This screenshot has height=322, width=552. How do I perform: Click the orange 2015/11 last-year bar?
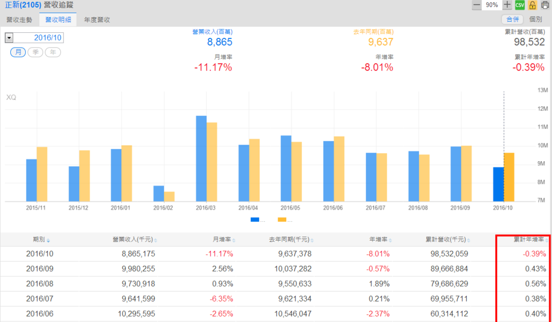[x=42, y=174]
